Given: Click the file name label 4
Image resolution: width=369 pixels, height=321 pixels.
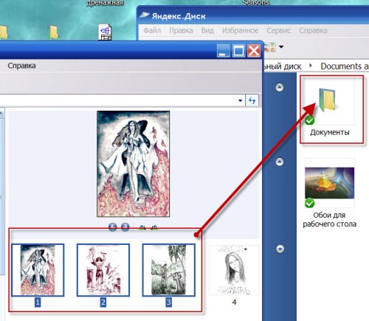Looking at the screenshot, I should click(234, 302).
